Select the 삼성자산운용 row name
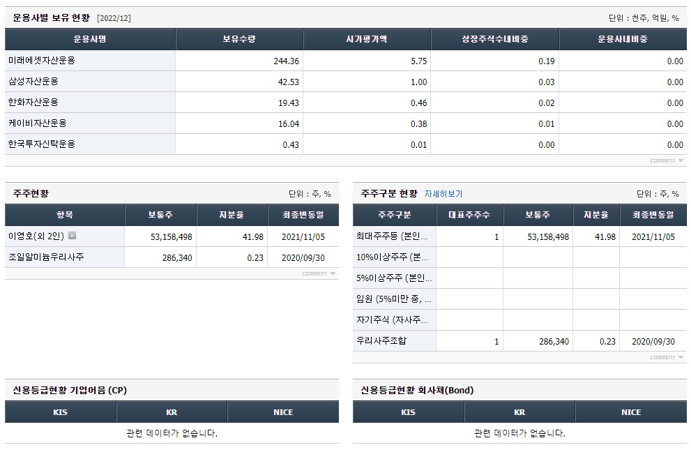Image resolution: width=691 pixels, height=452 pixels. tap(33, 81)
